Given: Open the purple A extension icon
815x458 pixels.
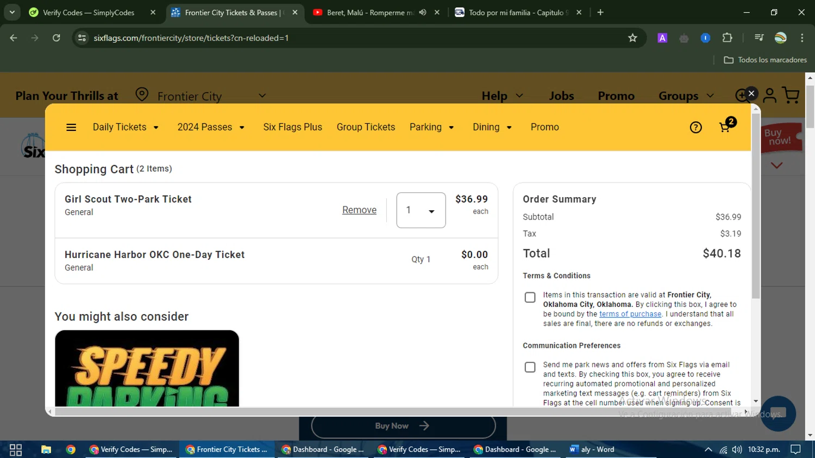Looking at the screenshot, I should pyautogui.click(x=662, y=38).
